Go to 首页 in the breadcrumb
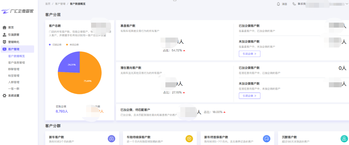Image resolution: width=349 pixels, height=145 pixels. point(48,4)
